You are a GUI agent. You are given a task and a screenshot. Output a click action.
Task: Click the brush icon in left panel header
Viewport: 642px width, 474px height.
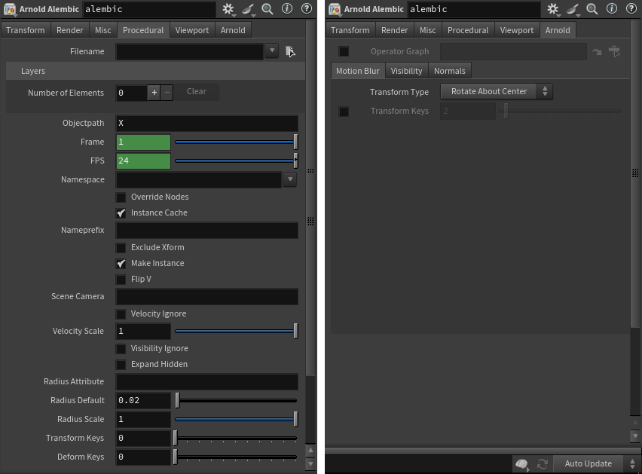(x=248, y=9)
